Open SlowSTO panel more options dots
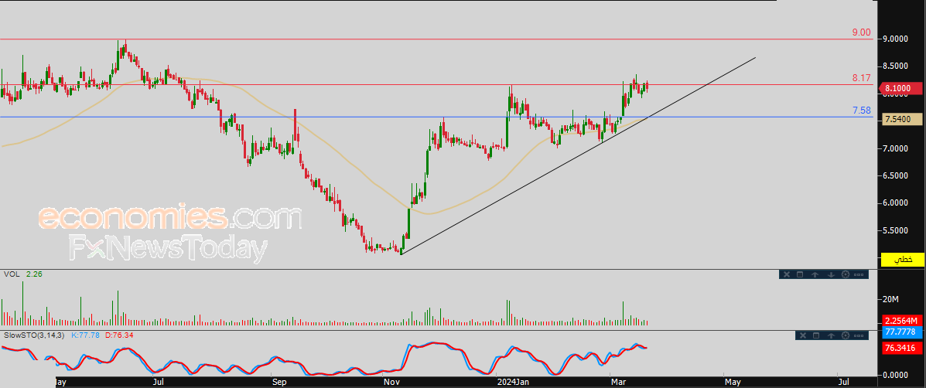 tap(859, 335)
